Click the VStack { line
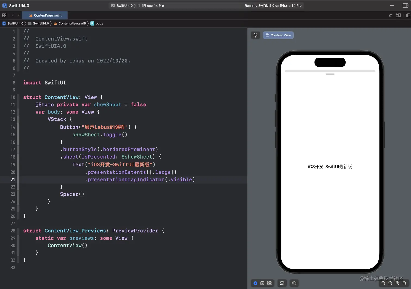 60,119
